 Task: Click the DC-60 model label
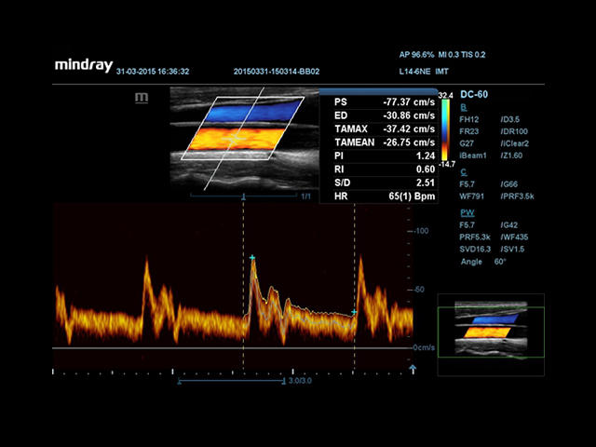pyautogui.click(x=474, y=94)
